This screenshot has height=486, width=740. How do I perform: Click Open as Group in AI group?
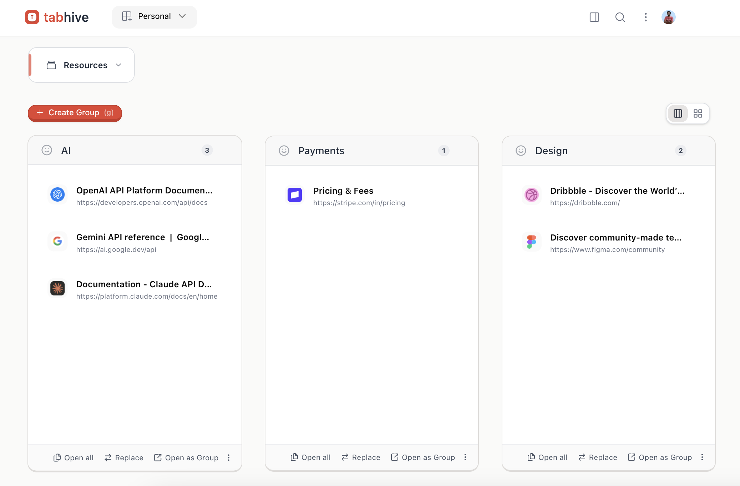click(x=186, y=457)
